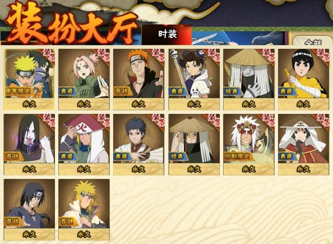
Task: Choose the long black hair 百战 costume
Action: click(x=29, y=145)
